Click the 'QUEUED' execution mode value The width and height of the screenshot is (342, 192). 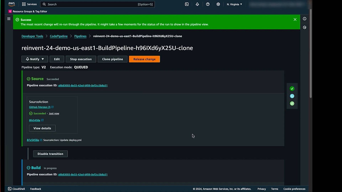click(81, 67)
